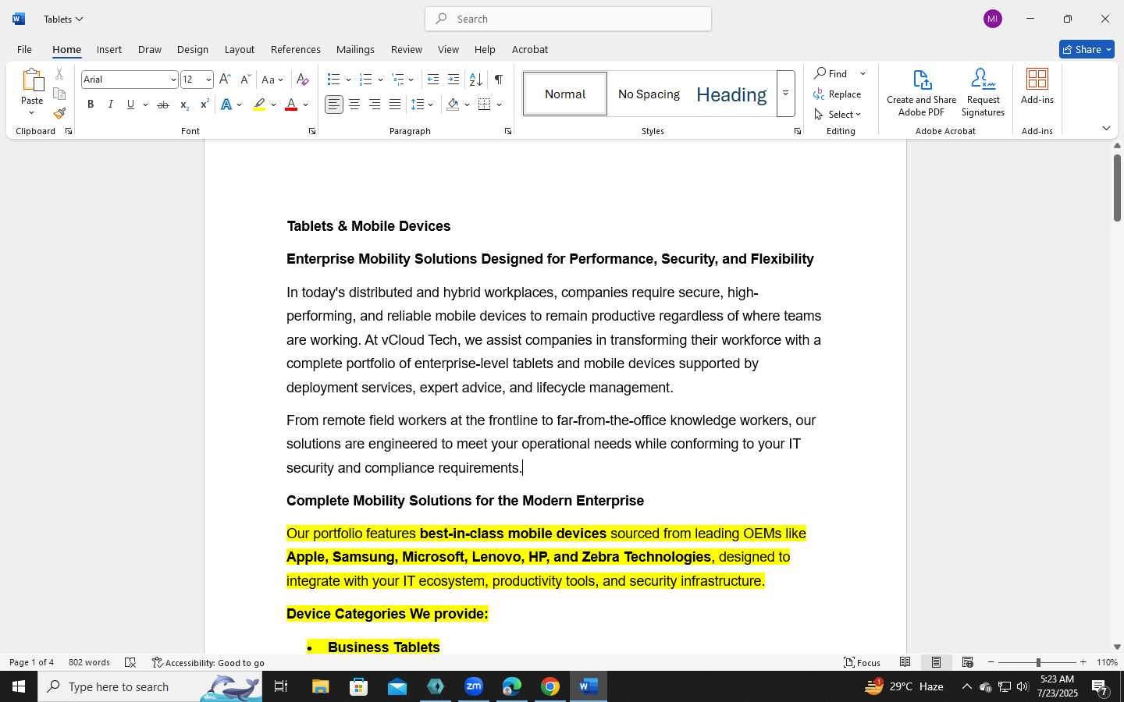
Task: Toggle Superscript formatting
Action: point(204,105)
